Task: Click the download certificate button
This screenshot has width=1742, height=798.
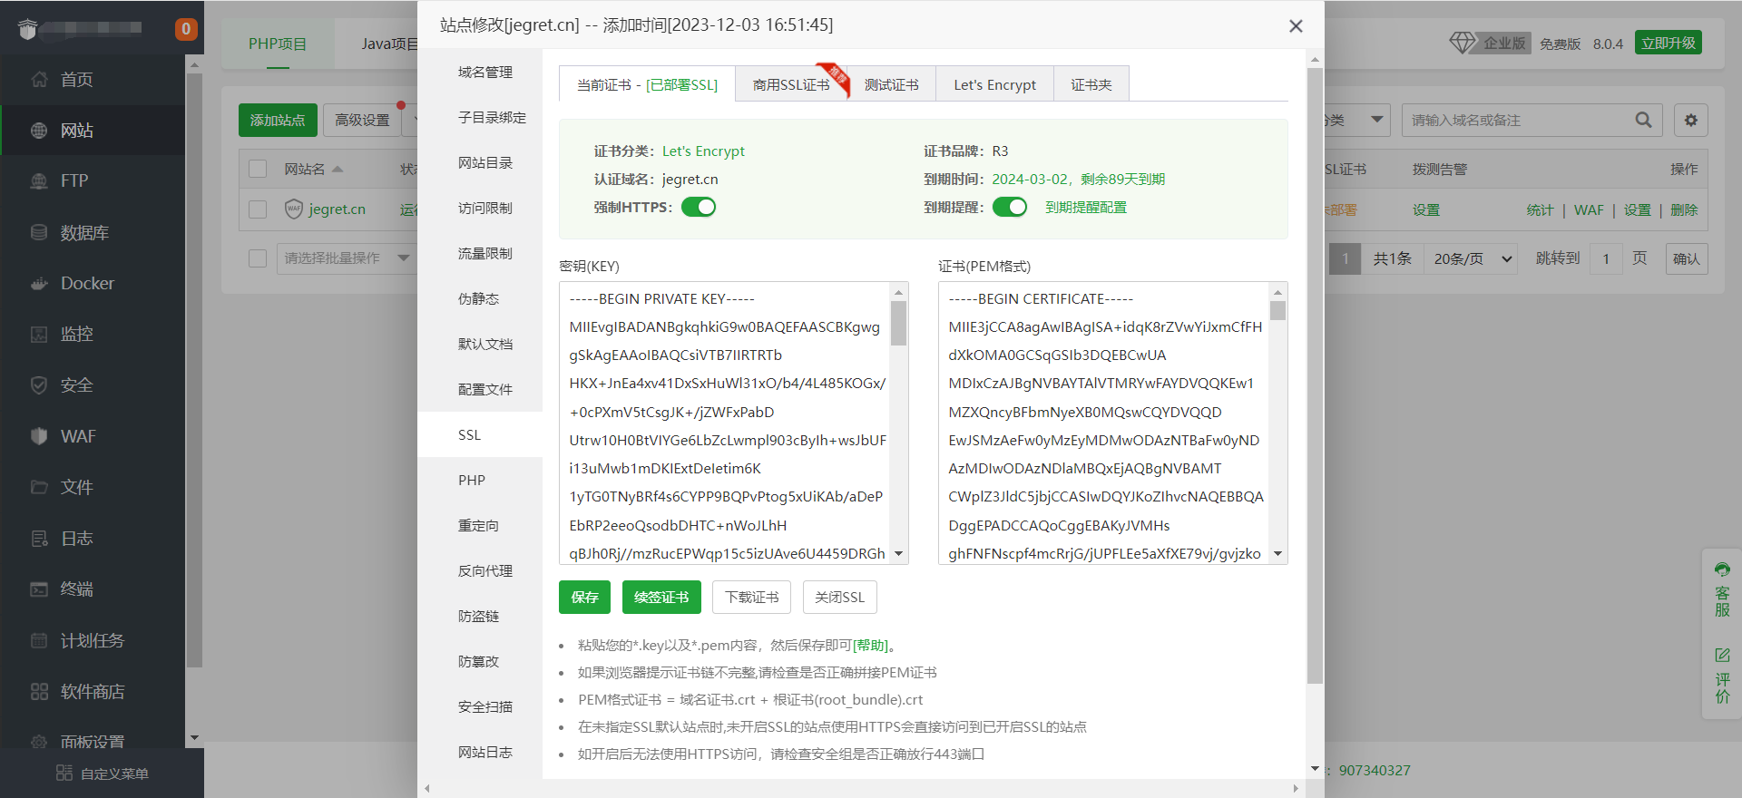Action: click(751, 598)
